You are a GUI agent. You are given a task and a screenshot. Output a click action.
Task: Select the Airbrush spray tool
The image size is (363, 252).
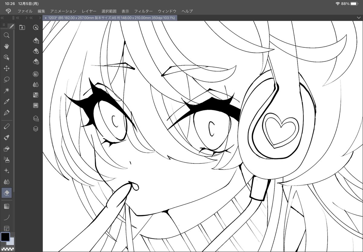point(6,160)
